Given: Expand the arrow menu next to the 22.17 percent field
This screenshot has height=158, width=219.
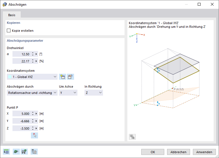Looking at the screenshot, I should [x=36, y=61].
